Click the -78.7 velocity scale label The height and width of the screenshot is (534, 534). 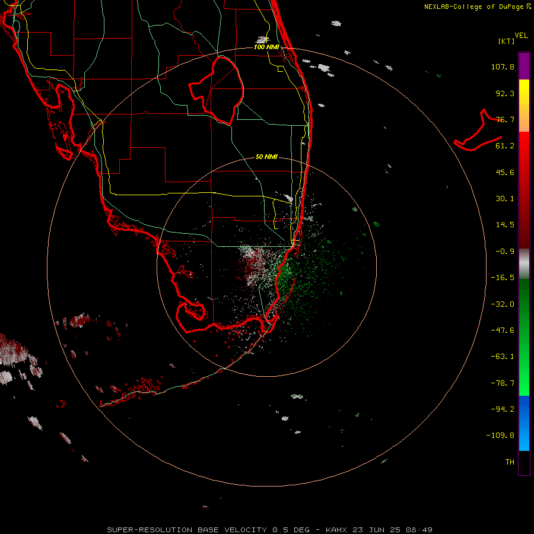[503, 383]
